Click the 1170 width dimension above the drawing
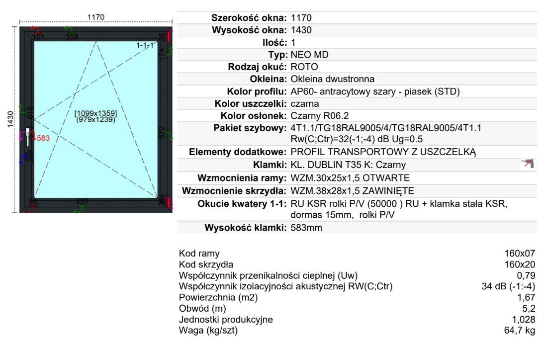The height and width of the screenshot is (346, 545). [x=95, y=17]
